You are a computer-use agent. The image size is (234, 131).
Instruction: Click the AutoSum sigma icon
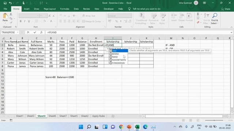198,14
